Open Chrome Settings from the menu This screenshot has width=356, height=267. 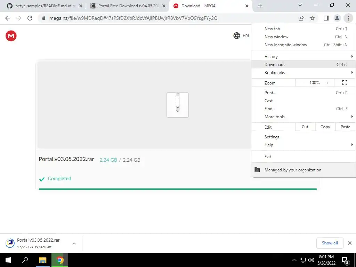pyautogui.click(x=304, y=137)
